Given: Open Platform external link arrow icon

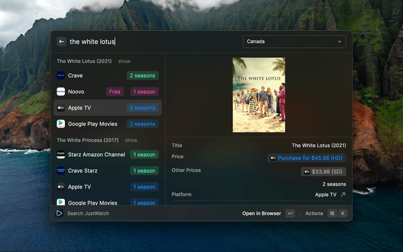Looking at the screenshot, I should (x=343, y=195).
